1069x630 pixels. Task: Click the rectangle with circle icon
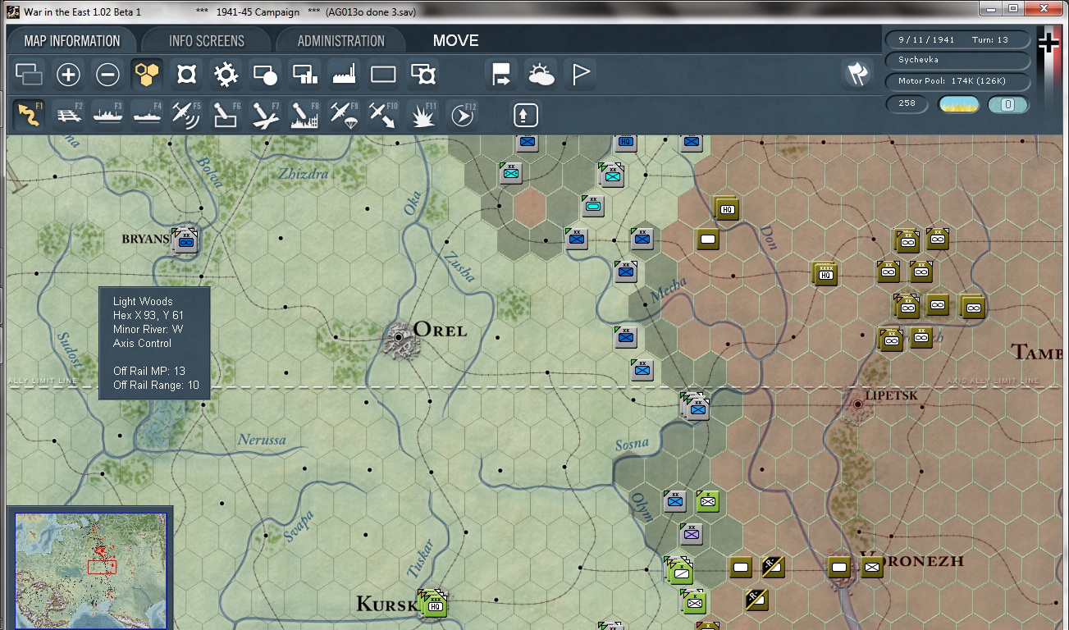pos(265,75)
